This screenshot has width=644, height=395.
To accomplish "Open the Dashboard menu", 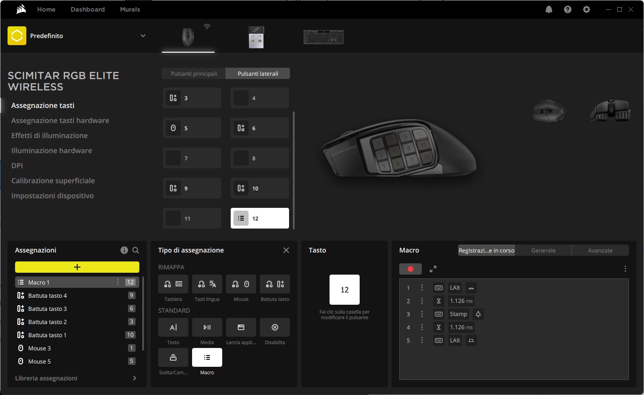I will [88, 9].
